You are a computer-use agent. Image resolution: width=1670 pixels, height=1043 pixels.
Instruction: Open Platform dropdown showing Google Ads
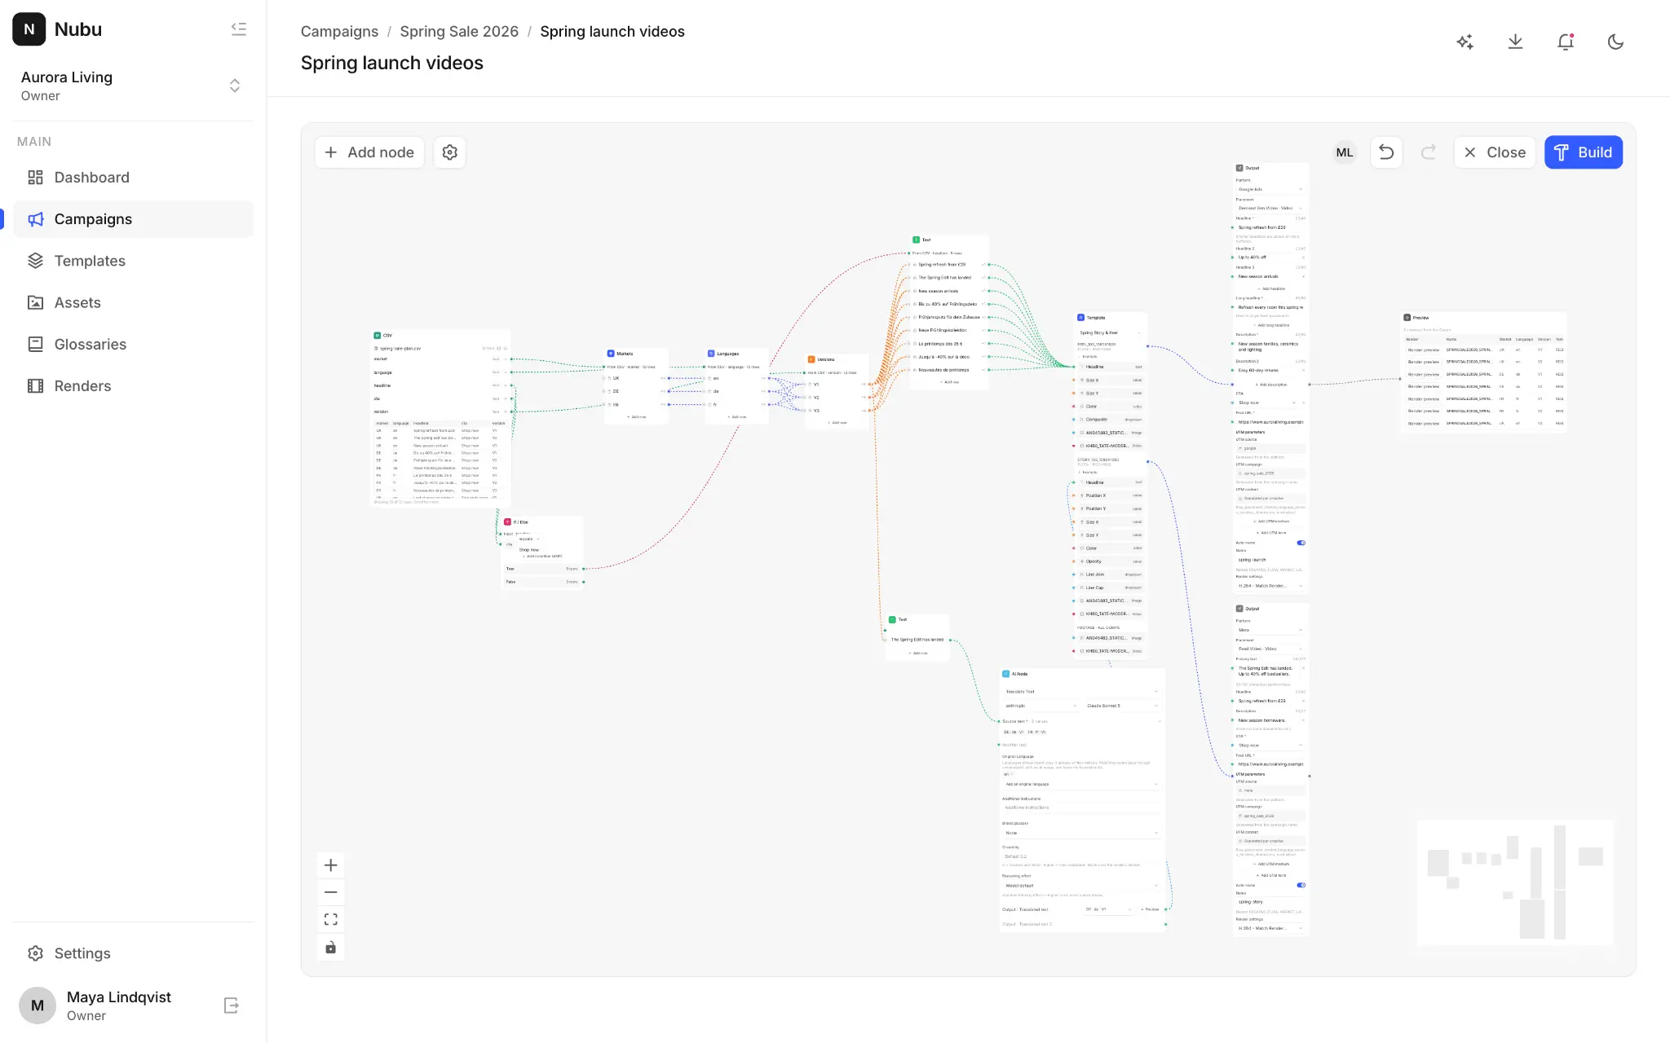tap(1270, 189)
